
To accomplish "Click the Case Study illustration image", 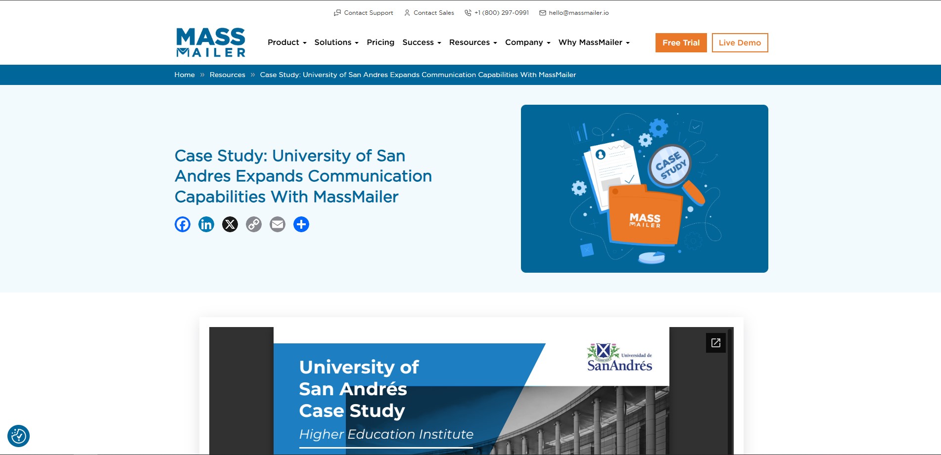I will pyautogui.click(x=644, y=189).
